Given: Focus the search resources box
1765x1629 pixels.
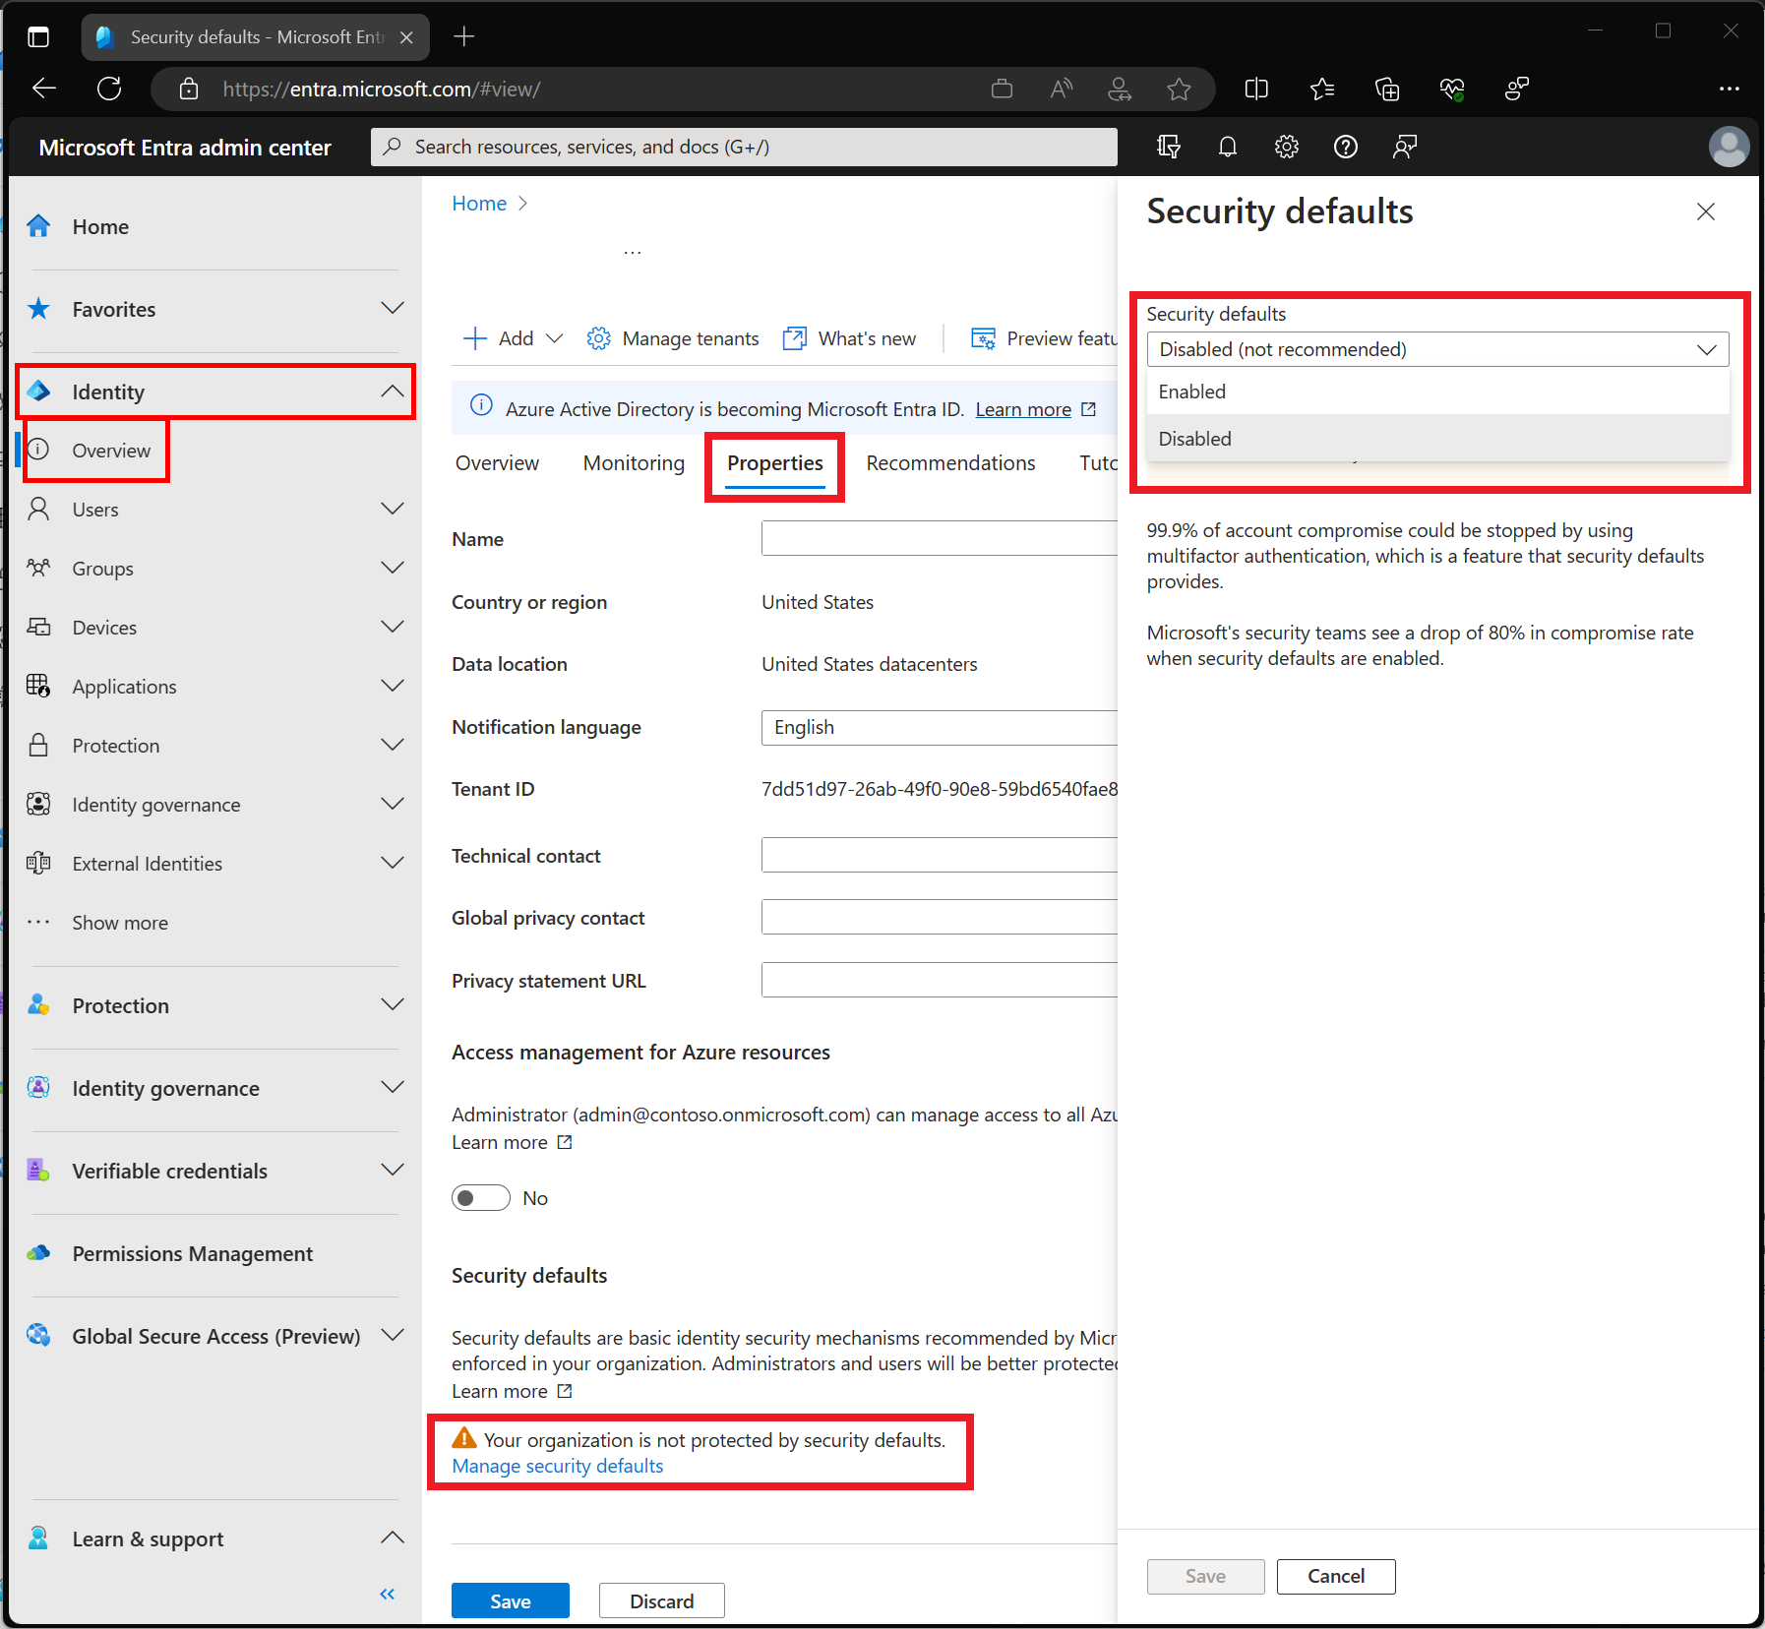Looking at the screenshot, I should (744, 147).
